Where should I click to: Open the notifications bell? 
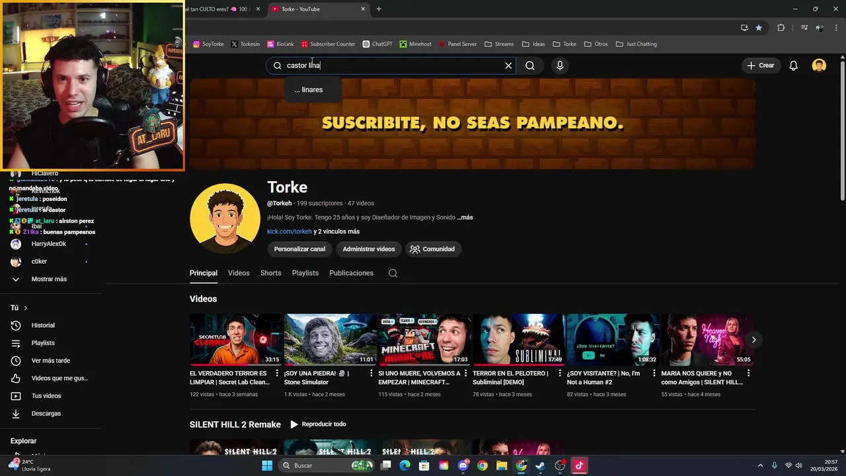click(x=794, y=65)
